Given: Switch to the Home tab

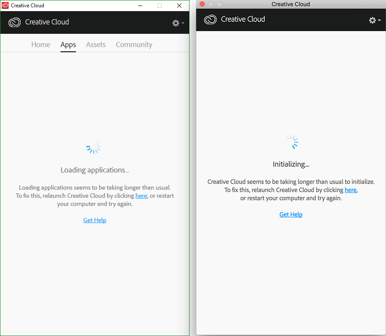Looking at the screenshot, I should 41,45.
